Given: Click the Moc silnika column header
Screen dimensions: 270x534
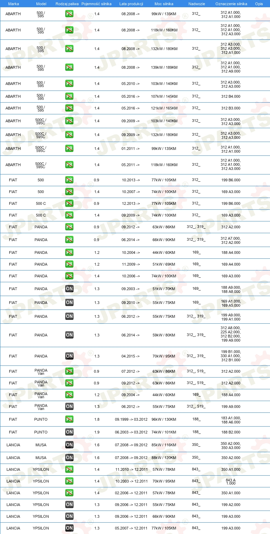Looking at the screenshot, I should tap(164, 4).
